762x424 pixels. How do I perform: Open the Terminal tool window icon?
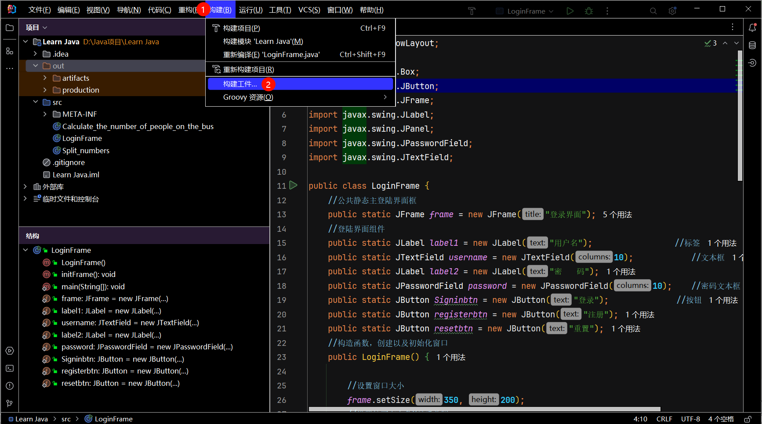10,368
